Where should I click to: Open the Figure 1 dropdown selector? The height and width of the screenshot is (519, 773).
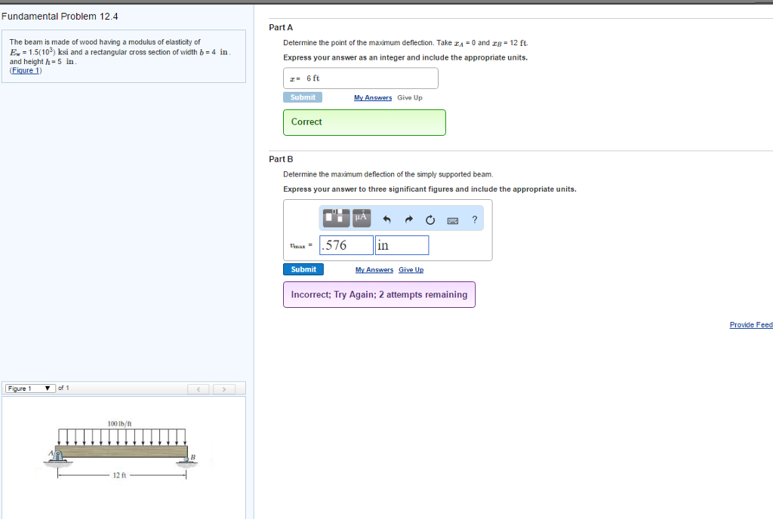click(x=30, y=388)
